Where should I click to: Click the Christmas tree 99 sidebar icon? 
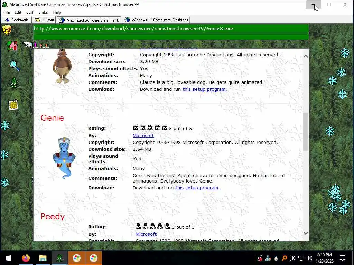(x=14, y=83)
